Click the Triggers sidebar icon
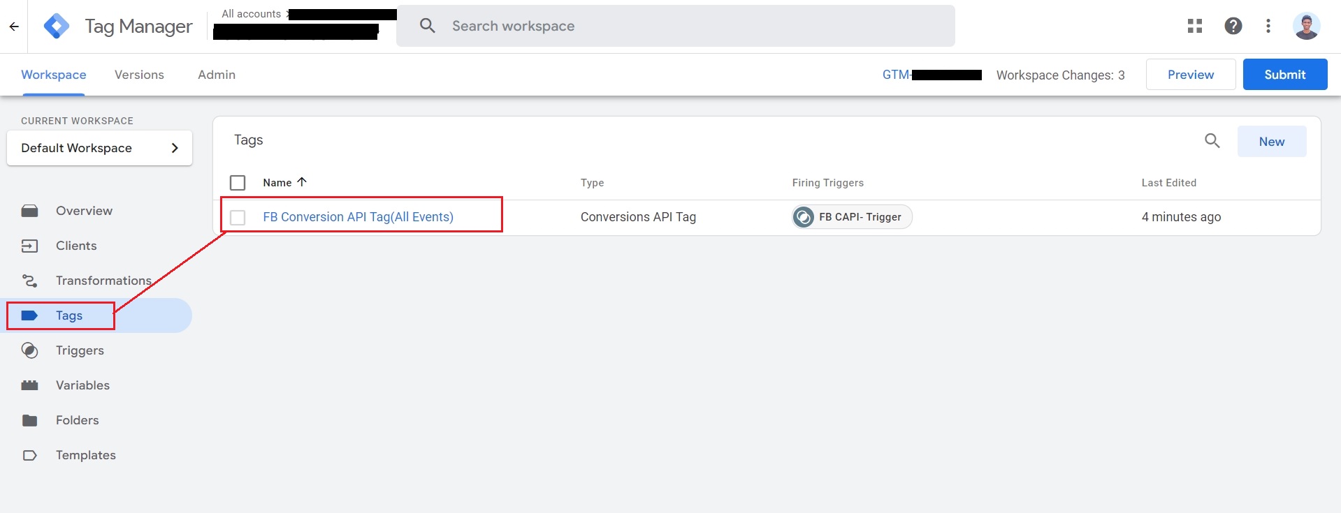The height and width of the screenshot is (513, 1341). tap(29, 350)
